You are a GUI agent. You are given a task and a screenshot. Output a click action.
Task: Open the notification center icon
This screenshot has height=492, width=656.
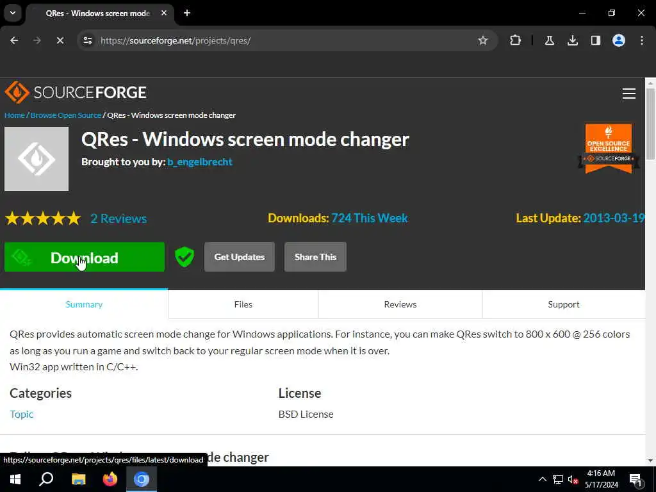[635, 480]
